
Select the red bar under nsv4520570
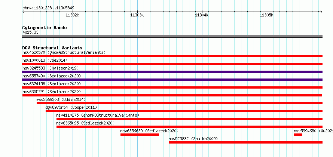click(x=172, y=56)
